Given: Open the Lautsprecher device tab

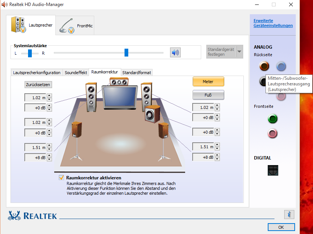Looking at the screenshot, I should point(31,25).
